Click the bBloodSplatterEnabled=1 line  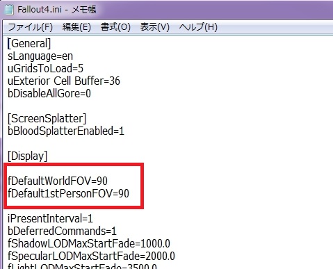pyautogui.click(x=66, y=131)
